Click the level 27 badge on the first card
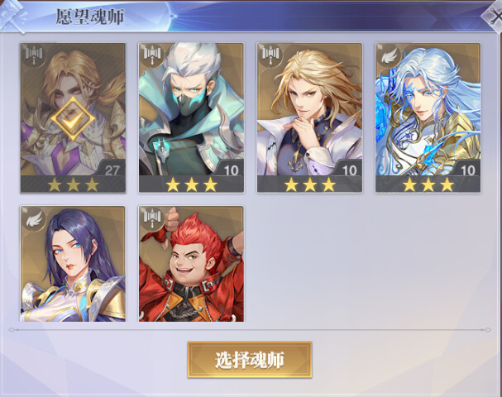502x397 pixels. pyautogui.click(x=111, y=169)
